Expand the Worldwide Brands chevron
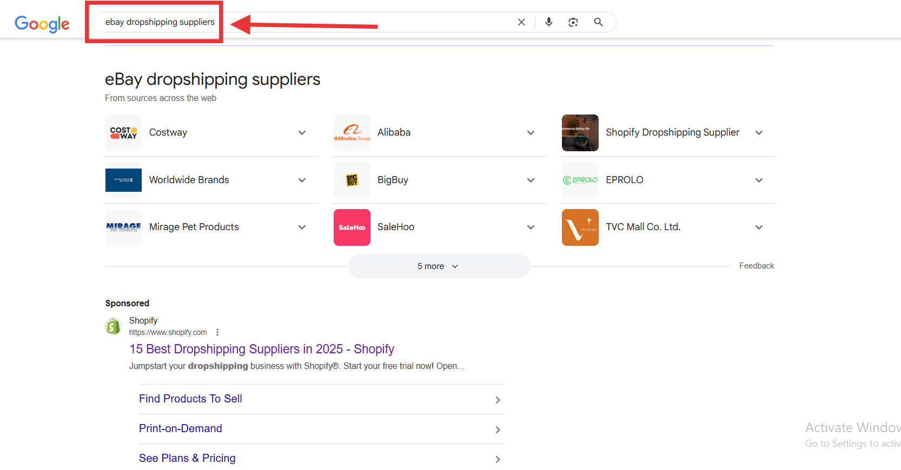 coord(302,180)
